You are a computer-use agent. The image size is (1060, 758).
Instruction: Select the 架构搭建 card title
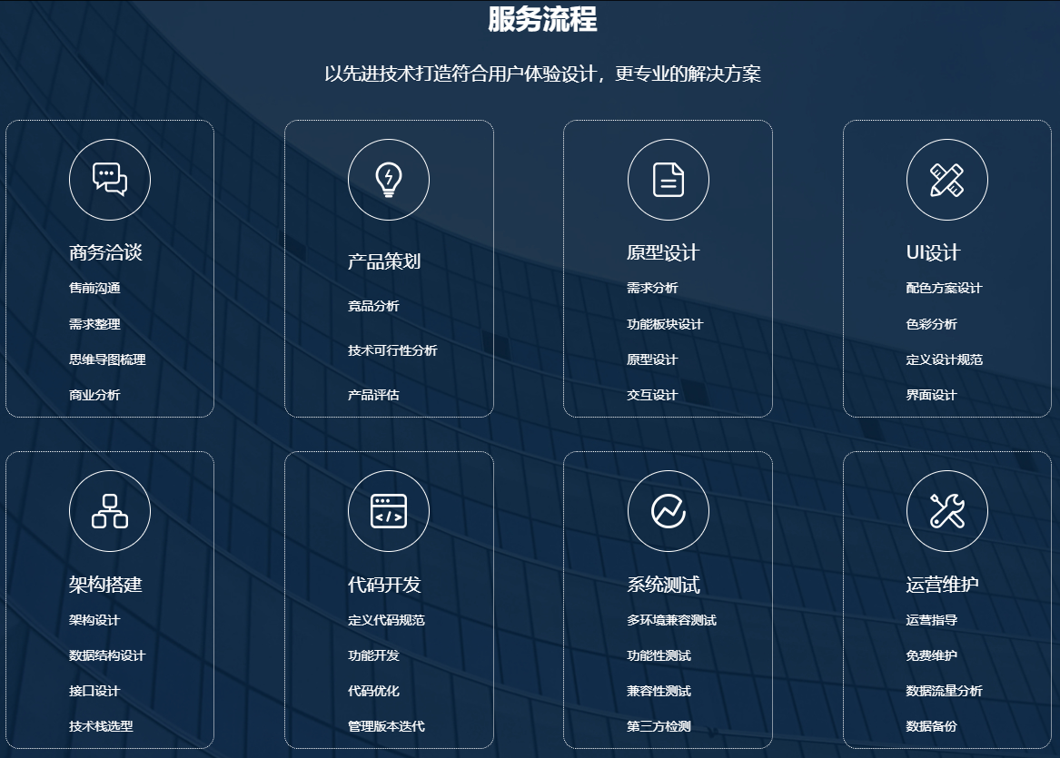coord(105,585)
